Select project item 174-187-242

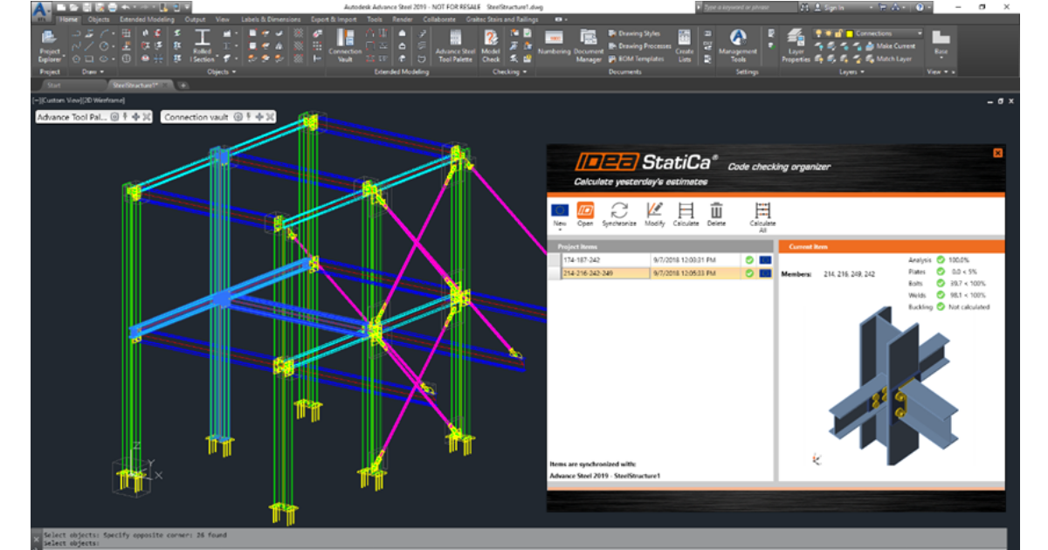click(605, 260)
